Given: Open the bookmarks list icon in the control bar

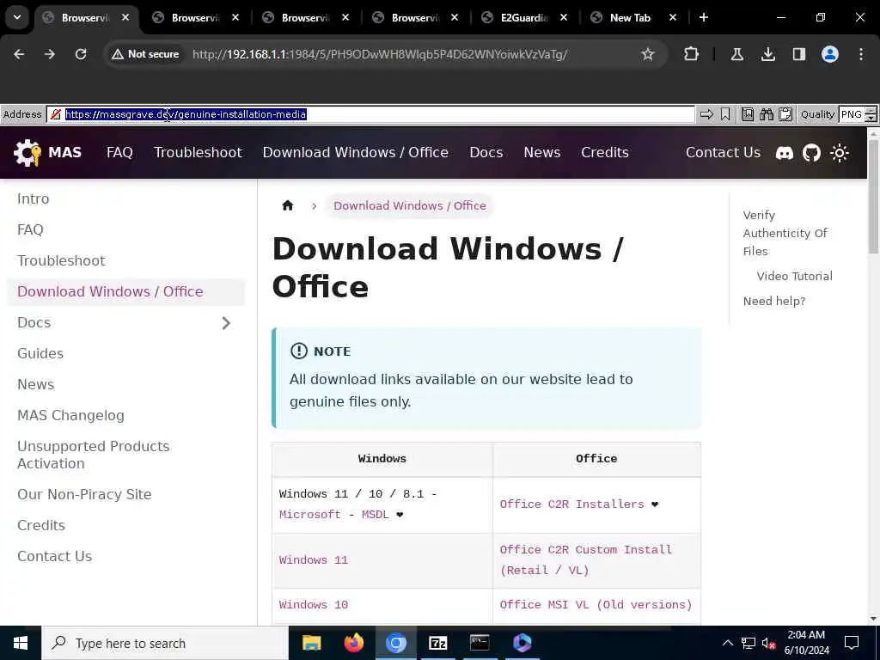Looking at the screenshot, I should tap(748, 114).
